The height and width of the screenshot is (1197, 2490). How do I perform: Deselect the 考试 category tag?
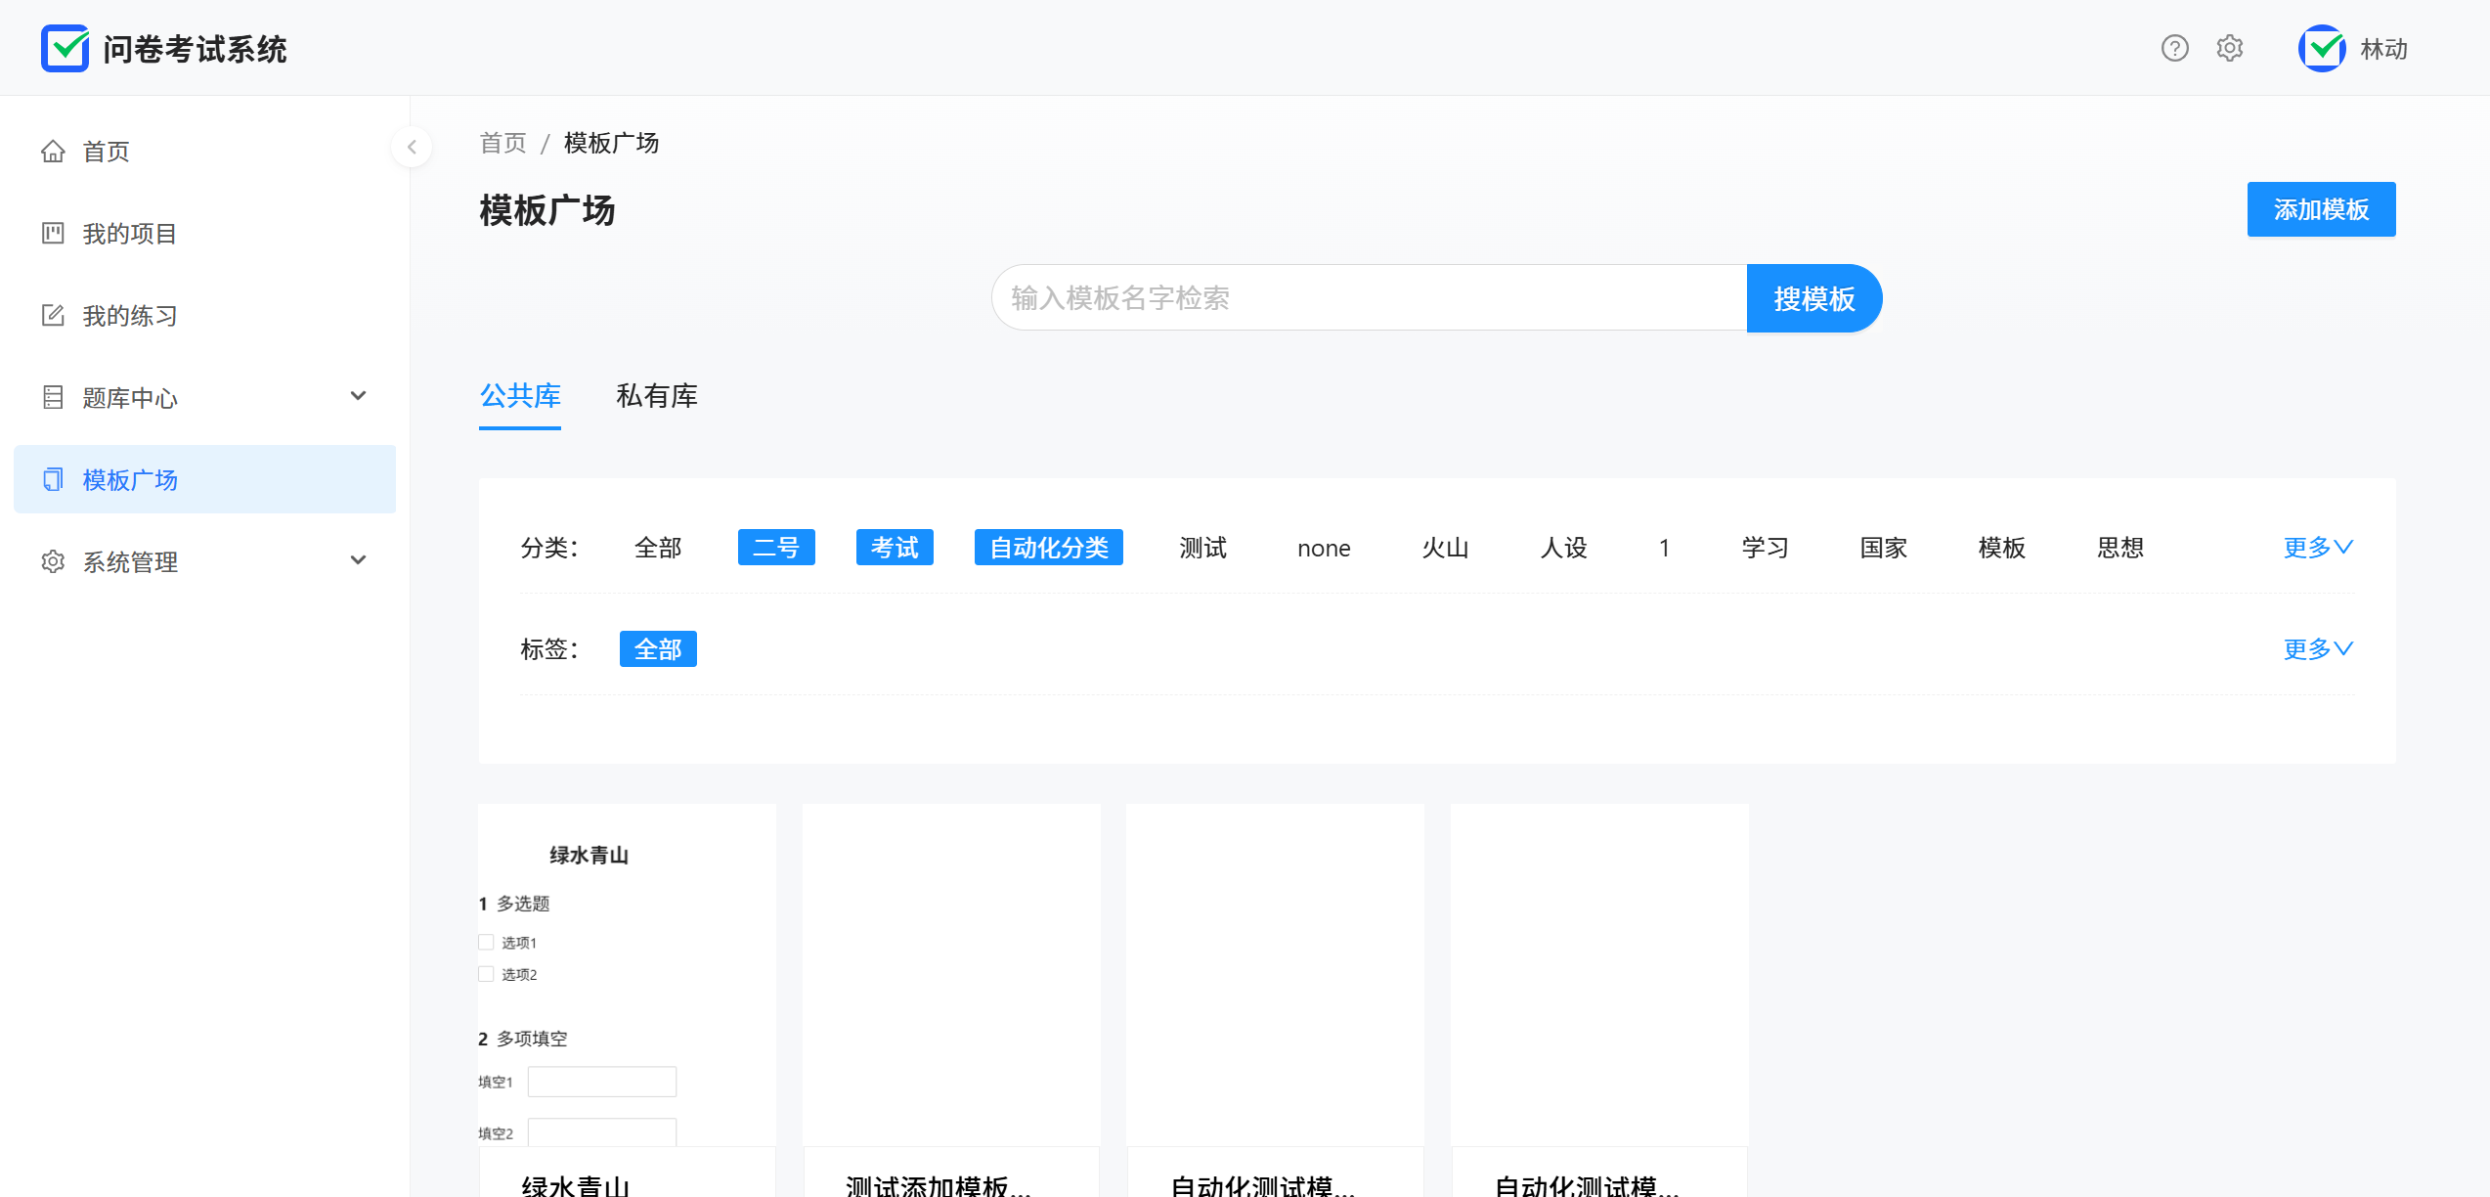(895, 548)
